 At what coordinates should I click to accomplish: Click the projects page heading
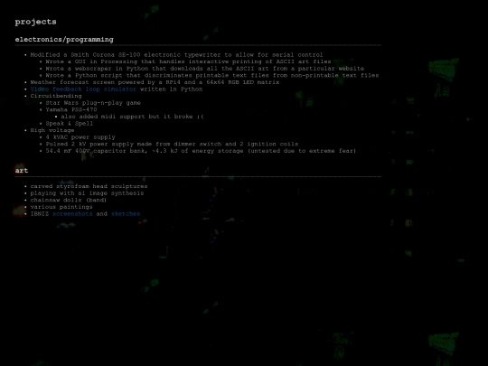(x=36, y=22)
